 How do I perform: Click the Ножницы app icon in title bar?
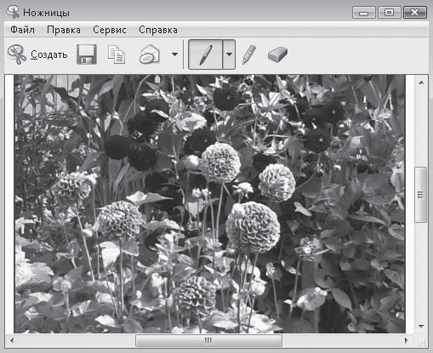[x=13, y=12]
